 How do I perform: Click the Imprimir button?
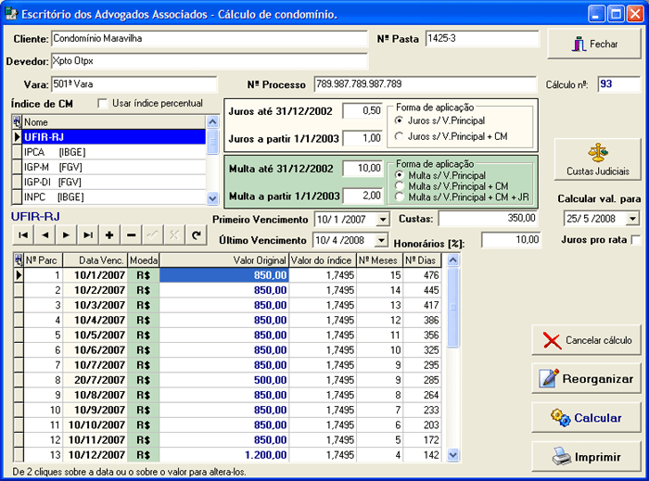(x=587, y=457)
